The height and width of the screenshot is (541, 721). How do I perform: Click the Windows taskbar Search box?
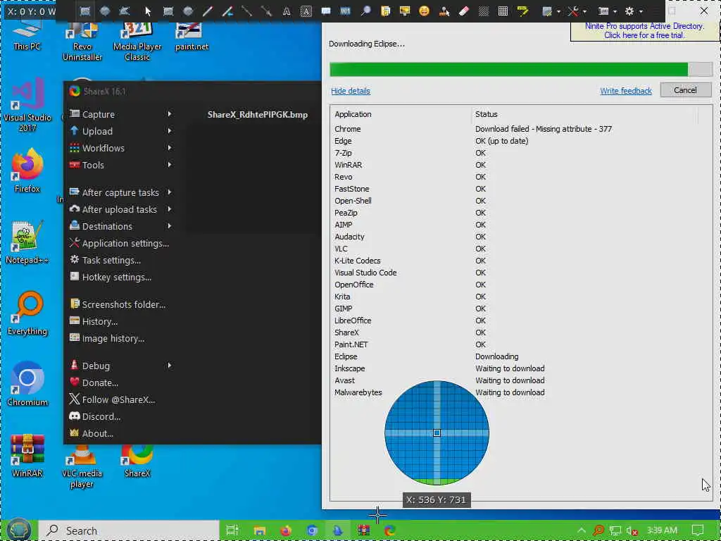point(129,530)
